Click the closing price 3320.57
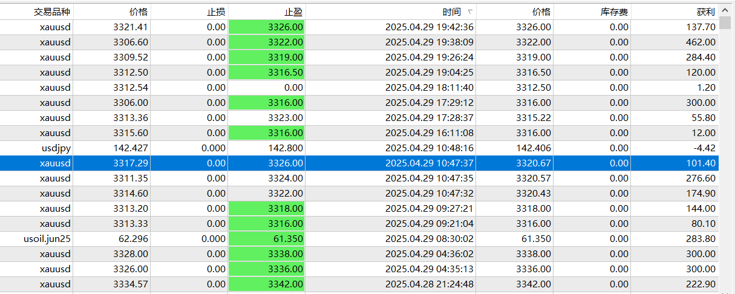Viewport: 735px width, 294px height. pos(534,178)
